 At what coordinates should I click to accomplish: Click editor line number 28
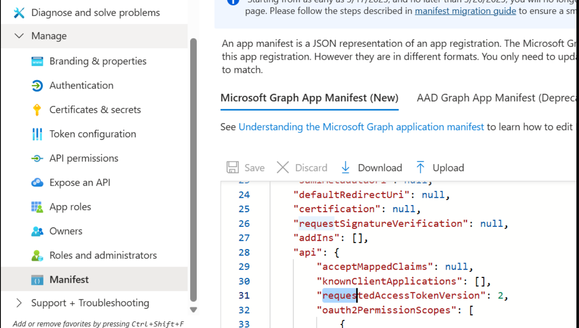244,253
